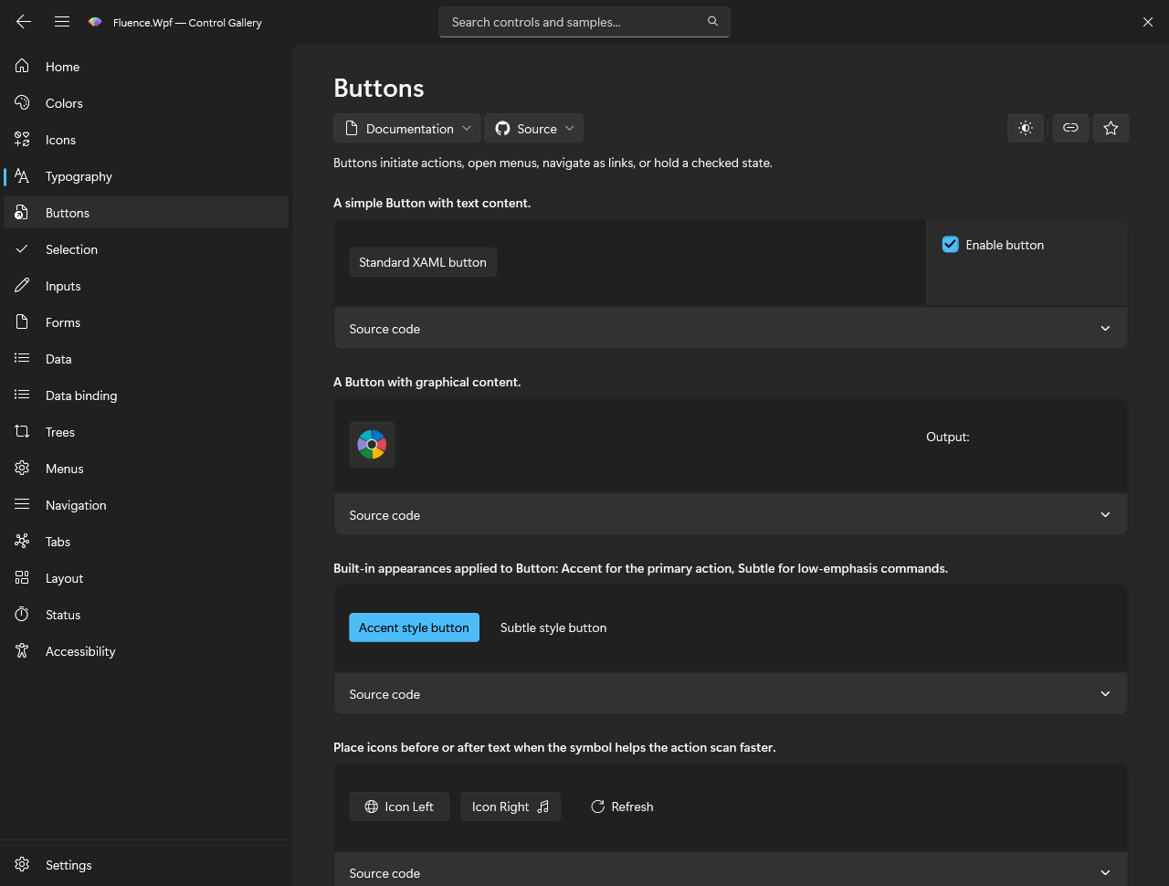Click the Trees icon in sidebar
1169x886 pixels.
point(22,431)
